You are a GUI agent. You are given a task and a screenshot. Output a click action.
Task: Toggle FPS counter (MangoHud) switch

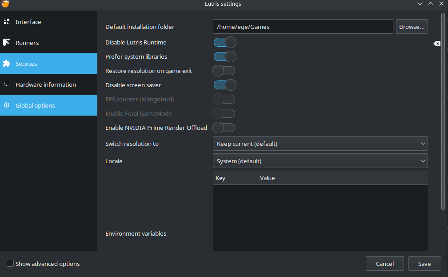[x=224, y=99]
